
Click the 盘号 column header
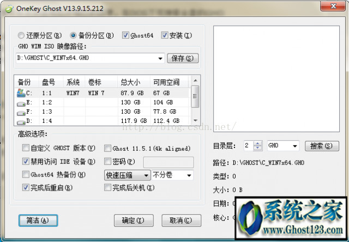click(51, 82)
